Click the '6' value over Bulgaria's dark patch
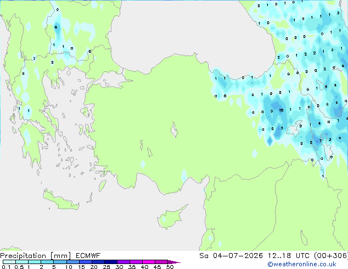This screenshot has height=269, width=348. pos(55,27)
